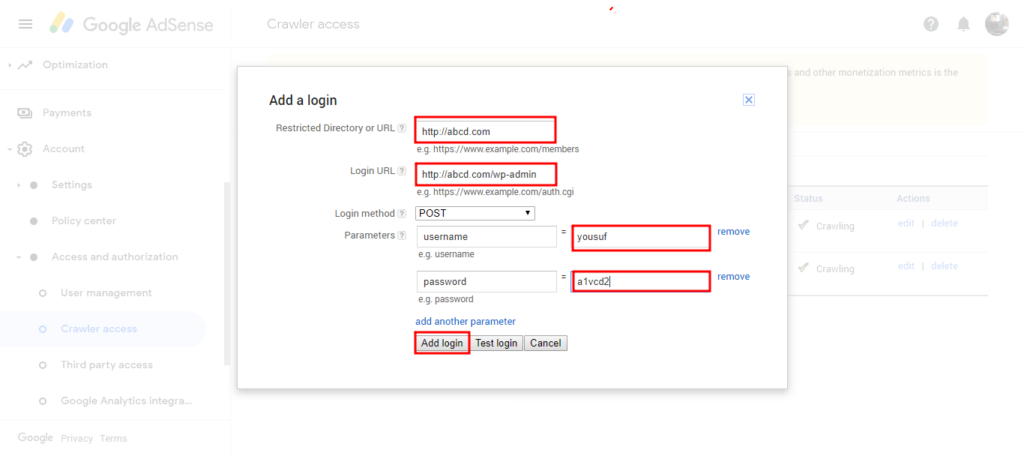Screen dimensions: 1024x456
Task: Focus the Login URL input field
Action: pyautogui.click(x=487, y=174)
